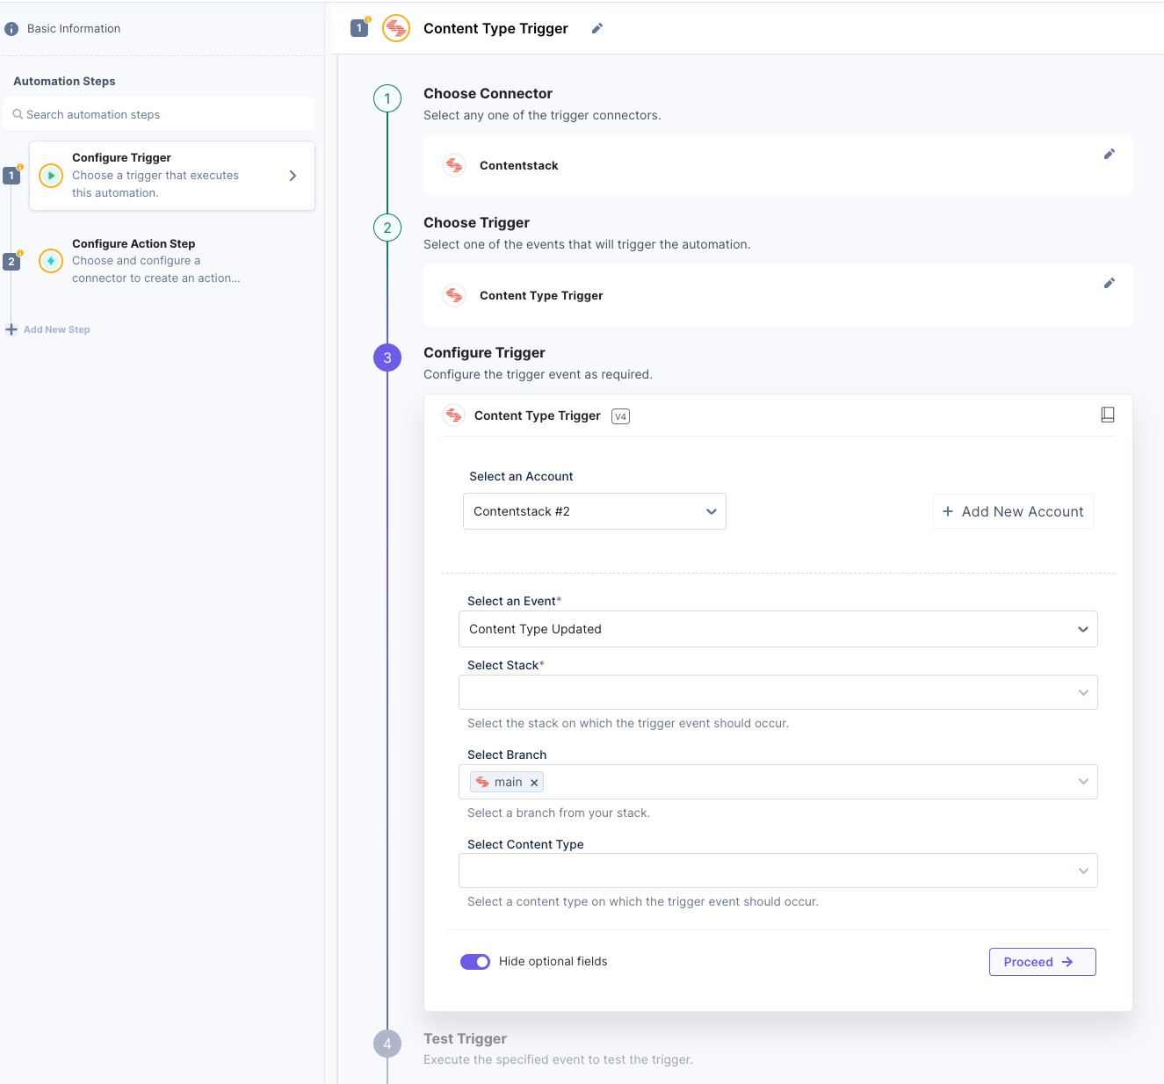The image size is (1164, 1084).
Task: Open the Select an Account dropdown
Action: [x=594, y=511]
